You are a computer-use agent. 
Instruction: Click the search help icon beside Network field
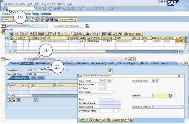pyautogui.click(x=171, y=96)
